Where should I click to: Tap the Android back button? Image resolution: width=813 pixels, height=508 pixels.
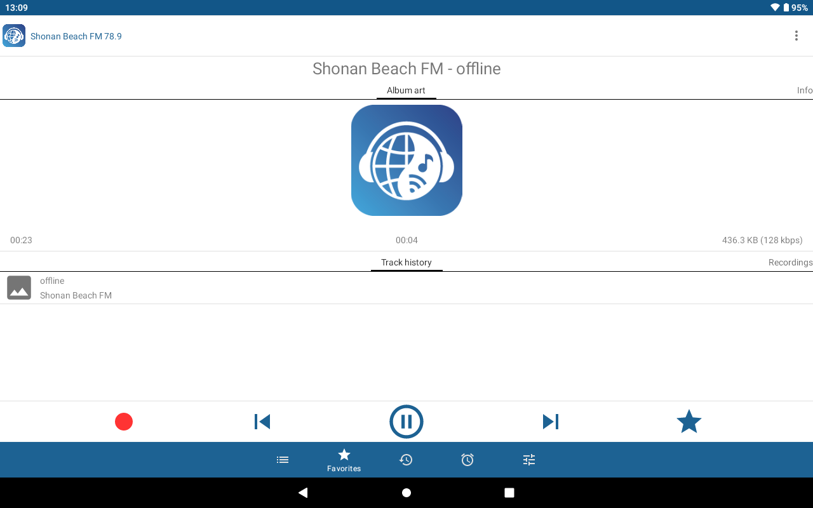pos(303,493)
